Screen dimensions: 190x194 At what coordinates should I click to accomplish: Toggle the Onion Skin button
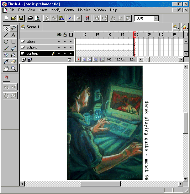[x=85, y=60]
